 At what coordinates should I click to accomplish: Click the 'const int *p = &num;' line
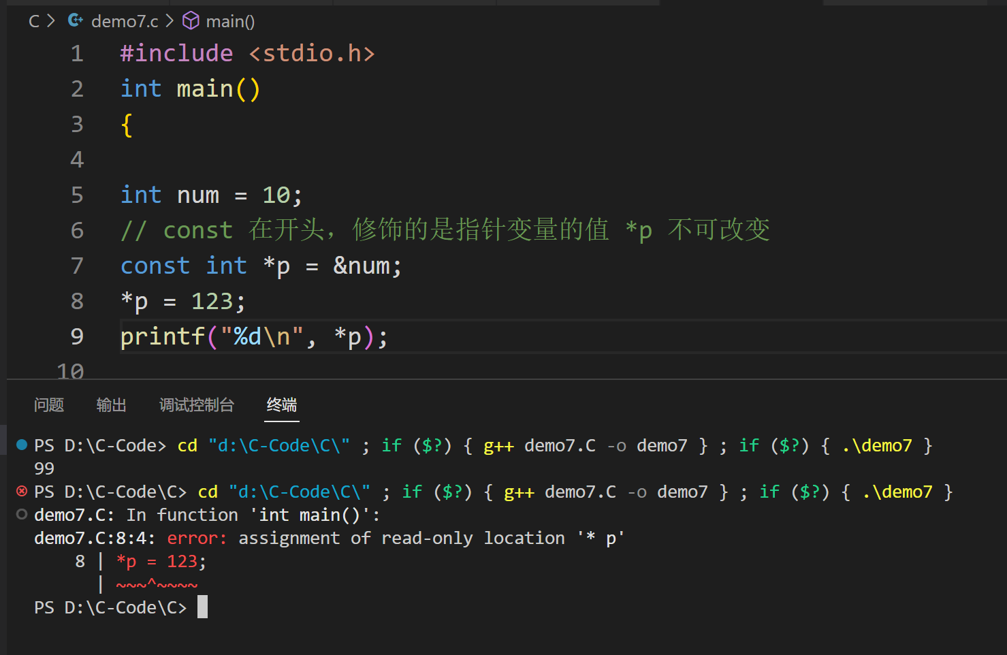tap(261, 266)
